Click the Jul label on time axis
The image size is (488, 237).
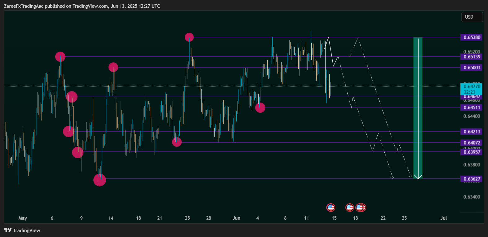tap(443, 218)
